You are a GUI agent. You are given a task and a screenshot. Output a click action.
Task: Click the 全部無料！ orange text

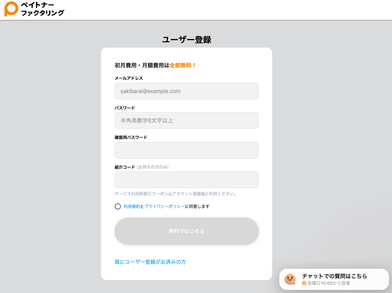click(182, 65)
